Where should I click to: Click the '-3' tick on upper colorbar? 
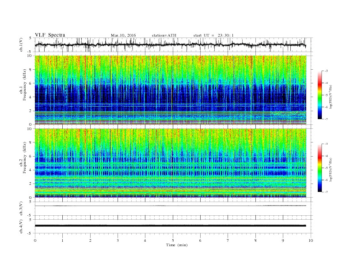(326, 71)
